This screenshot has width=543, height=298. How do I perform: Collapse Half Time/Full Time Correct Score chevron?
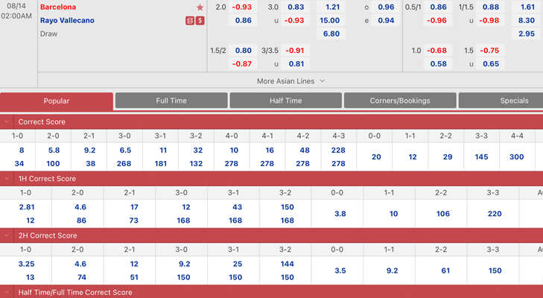(7, 292)
